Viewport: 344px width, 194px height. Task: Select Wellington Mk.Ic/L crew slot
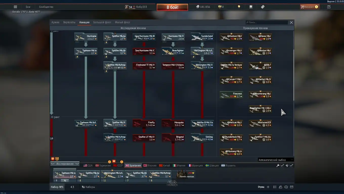[112, 175]
